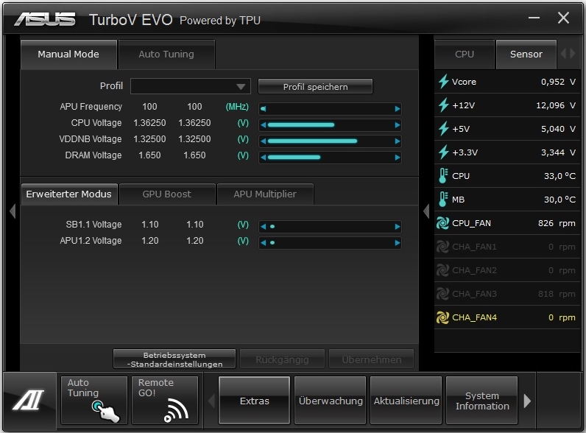Open the Extras menu button
Image resolution: width=586 pixels, height=433 pixels.
pos(255,401)
